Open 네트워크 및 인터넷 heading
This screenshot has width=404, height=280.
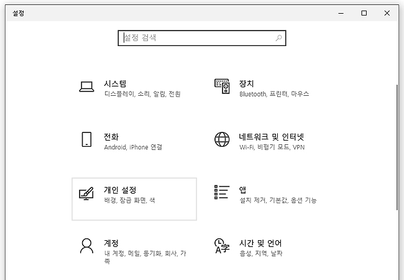[272, 137]
